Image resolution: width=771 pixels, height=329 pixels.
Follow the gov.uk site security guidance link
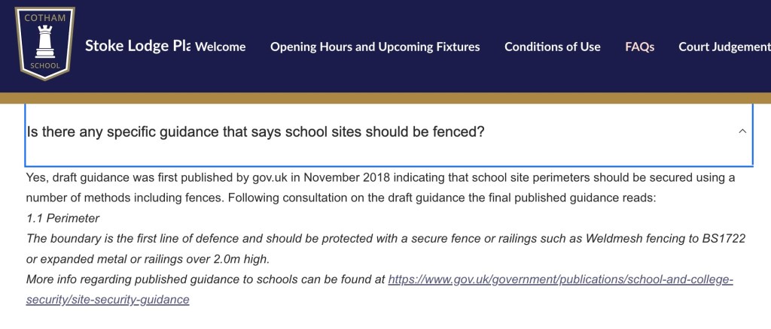tap(560, 279)
